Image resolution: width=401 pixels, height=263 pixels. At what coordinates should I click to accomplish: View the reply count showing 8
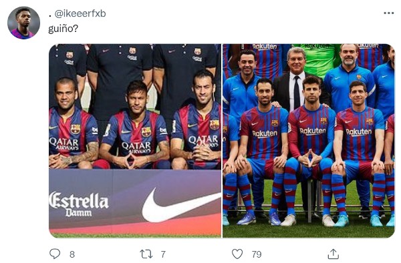point(72,254)
